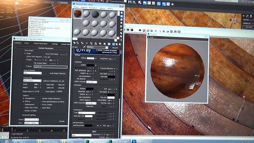Click Diffuse color swatch
The image size is (254, 143).
90,58
